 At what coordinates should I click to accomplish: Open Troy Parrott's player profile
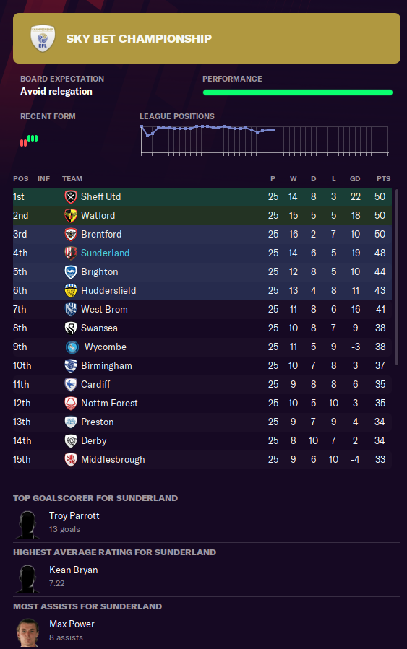point(74,515)
